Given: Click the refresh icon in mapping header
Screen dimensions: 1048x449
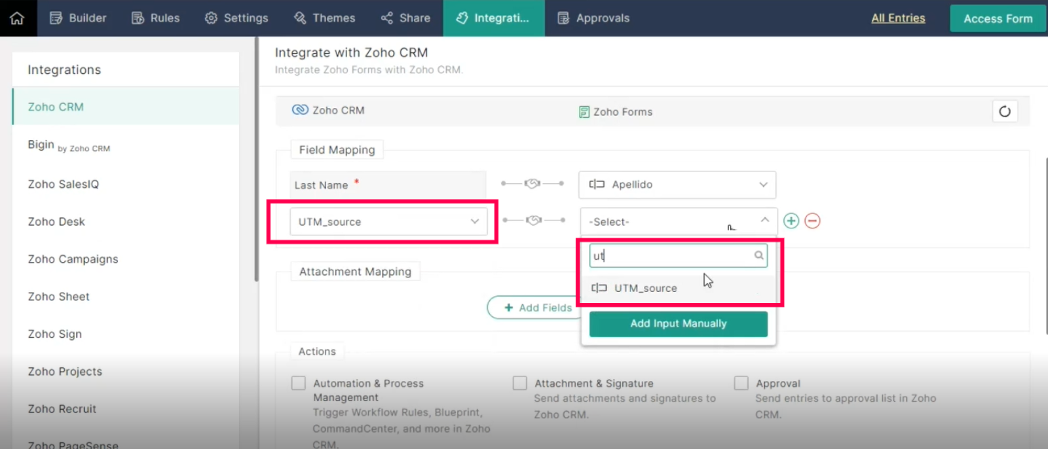Looking at the screenshot, I should [x=1005, y=111].
